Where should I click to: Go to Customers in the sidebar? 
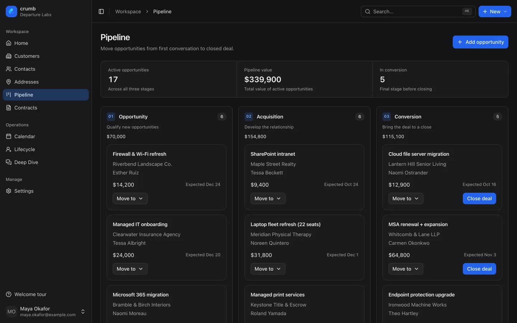tap(46, 56)
